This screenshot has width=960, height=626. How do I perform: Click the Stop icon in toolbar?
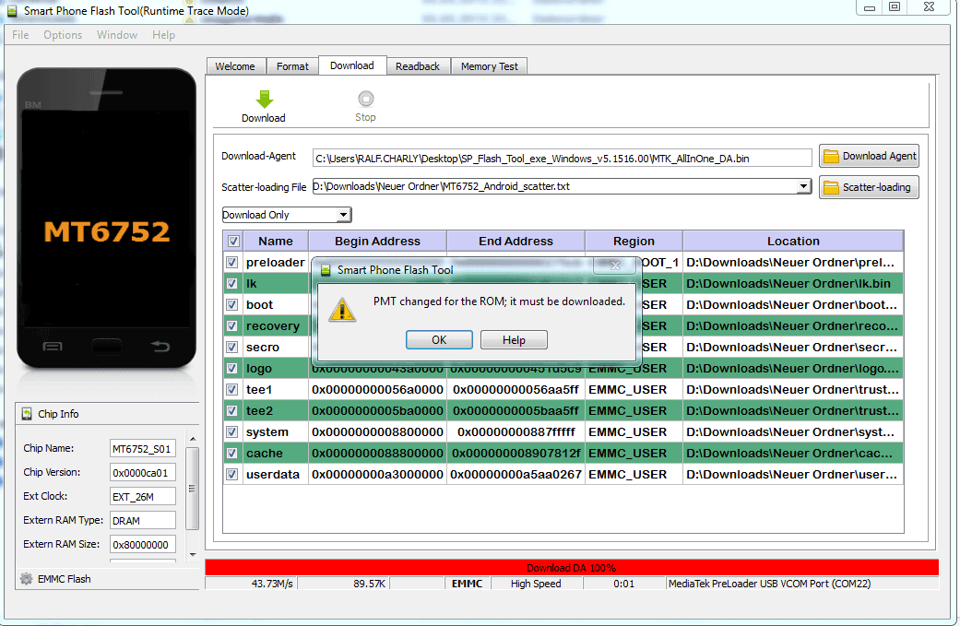pyautogui.click(x=365, y=99)
